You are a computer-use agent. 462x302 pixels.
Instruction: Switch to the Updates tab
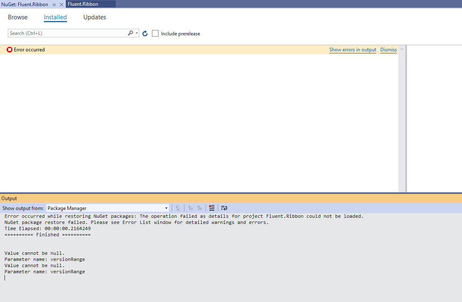pyautogui.click(x=94, y=17)
